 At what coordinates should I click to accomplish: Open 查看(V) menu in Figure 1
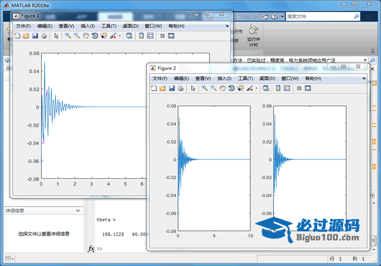[66, 26]
